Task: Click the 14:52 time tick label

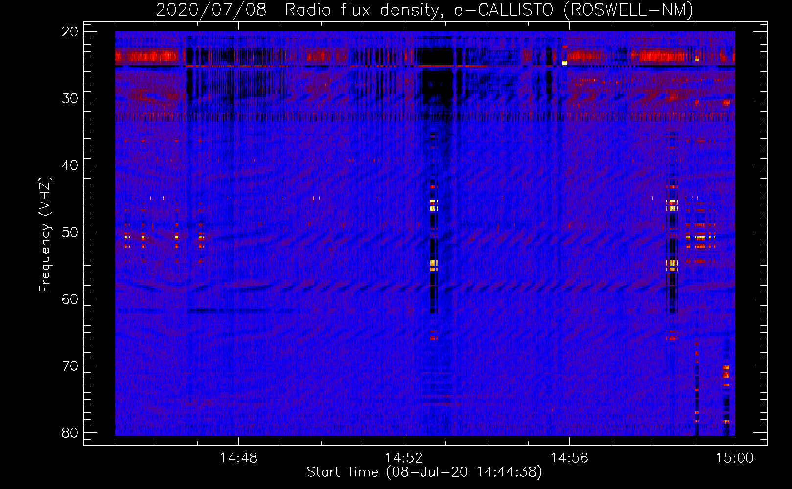Action: pos(404,458)
